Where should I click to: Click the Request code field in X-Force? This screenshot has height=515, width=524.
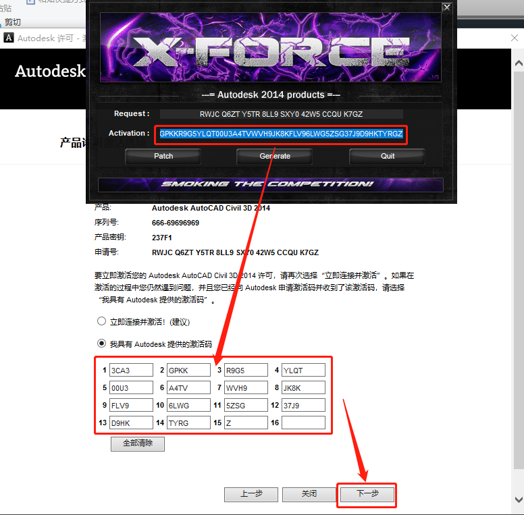tap(282, 114)
